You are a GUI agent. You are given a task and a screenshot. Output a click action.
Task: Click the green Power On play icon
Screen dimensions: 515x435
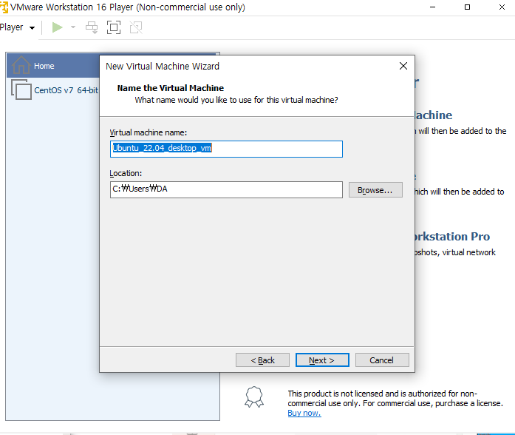(57, 27)
